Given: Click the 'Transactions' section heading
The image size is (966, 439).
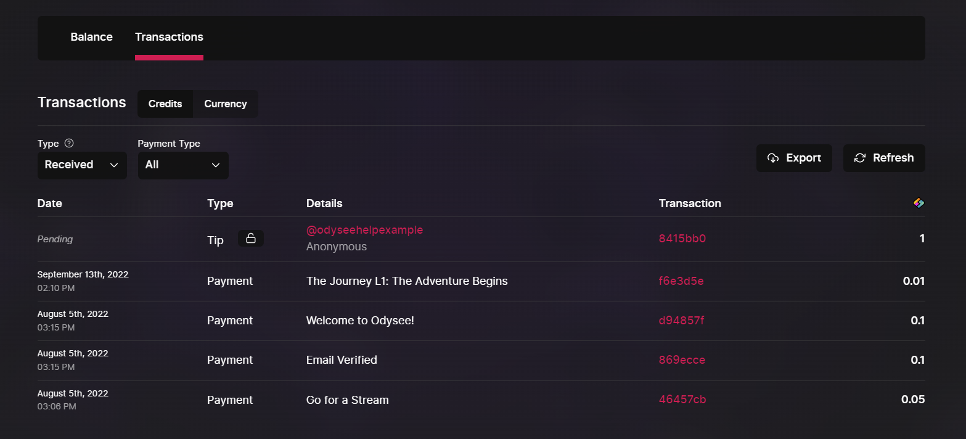Looking at the screenshot, I should [82, 102].
